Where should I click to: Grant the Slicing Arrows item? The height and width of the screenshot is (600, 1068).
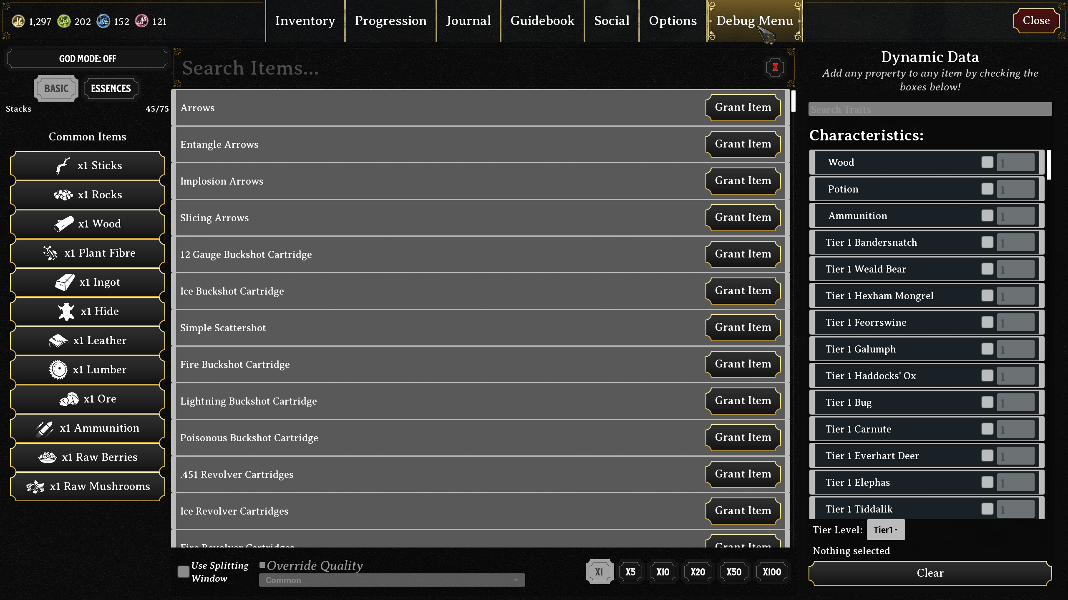(743, 217)
